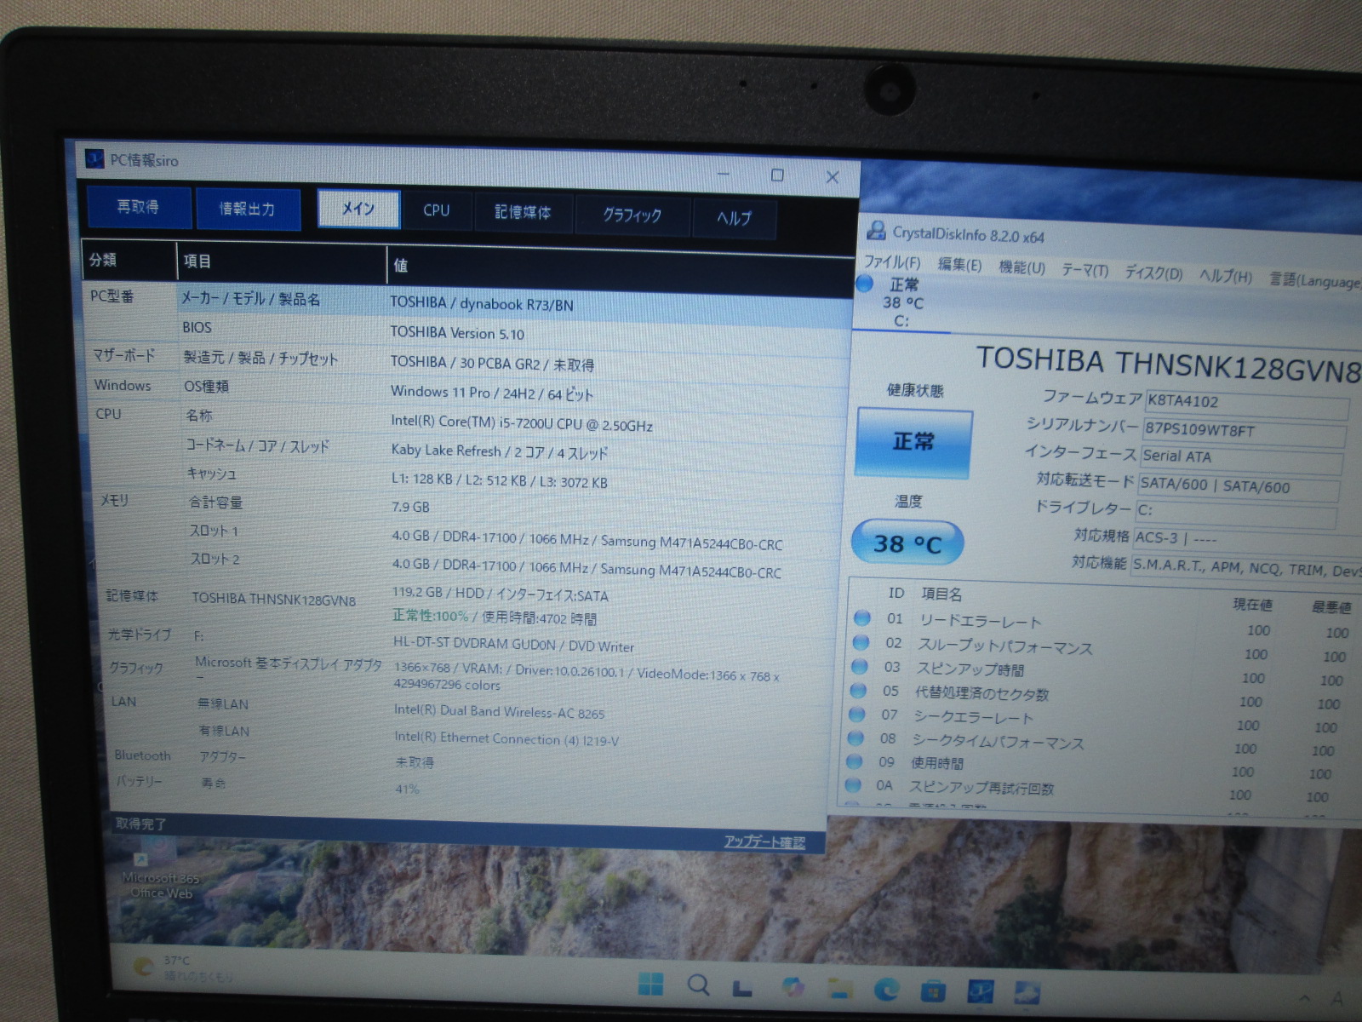Select the 7.9 GB memory total value
This screenshot has height=1022, width=1362.
410,507
